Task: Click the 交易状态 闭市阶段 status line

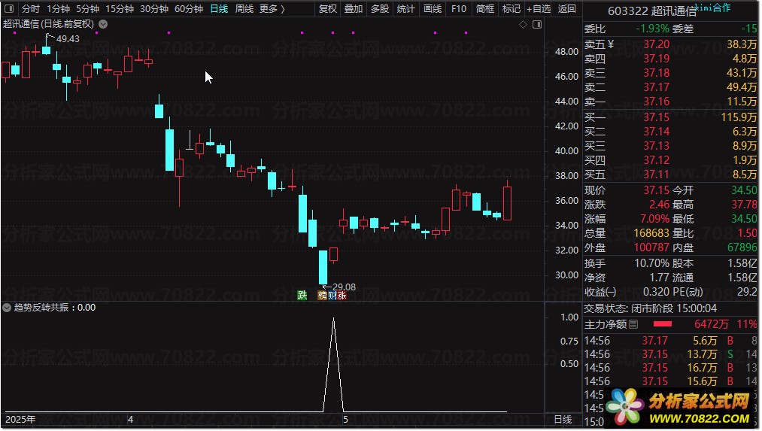Action: coord(650,308)
